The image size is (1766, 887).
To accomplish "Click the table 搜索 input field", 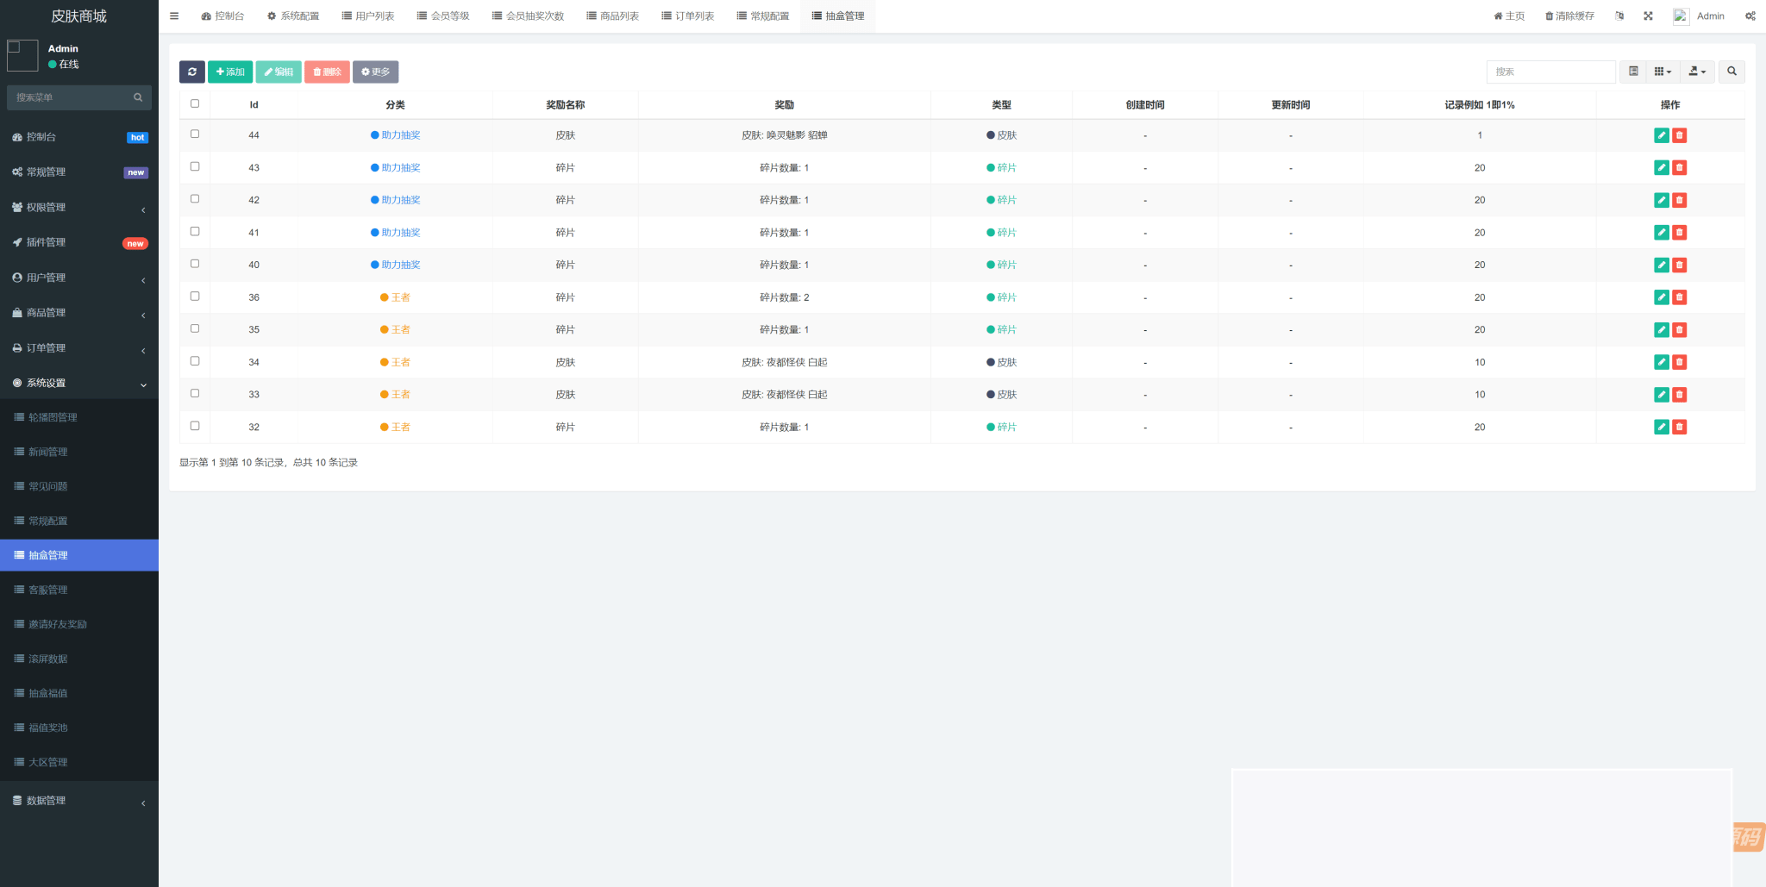I will click(1550, 72).
